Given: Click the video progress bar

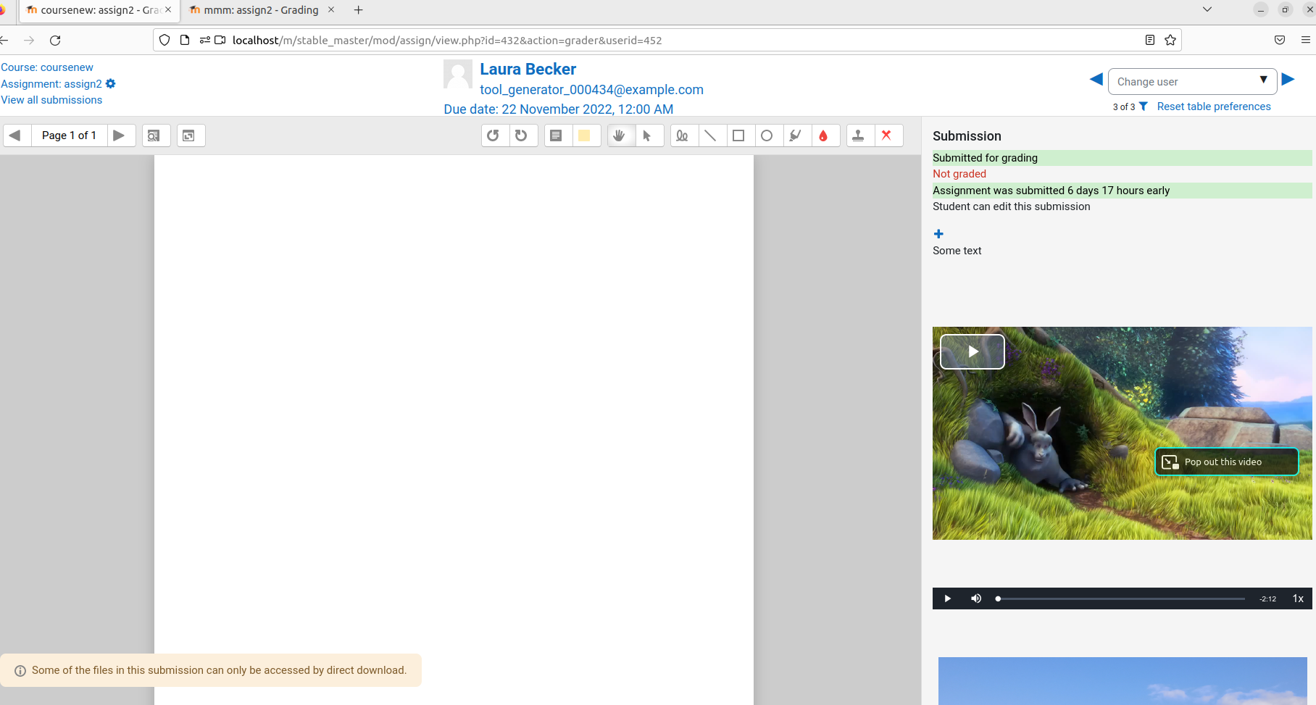Looking at the screenshot, I should 1121,598.
